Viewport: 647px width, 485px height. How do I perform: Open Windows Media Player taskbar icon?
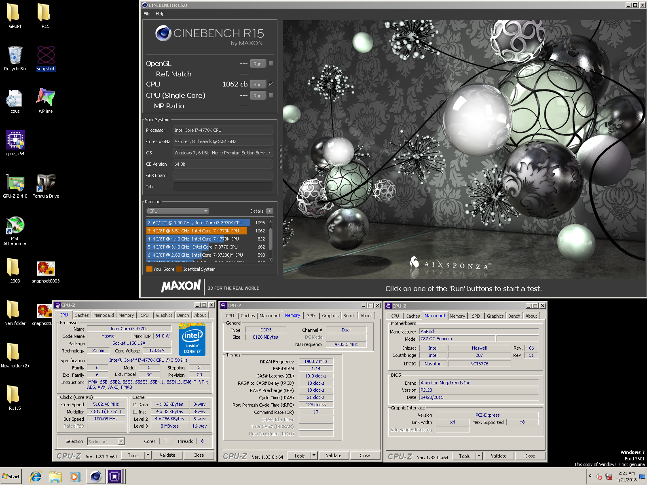75,477
